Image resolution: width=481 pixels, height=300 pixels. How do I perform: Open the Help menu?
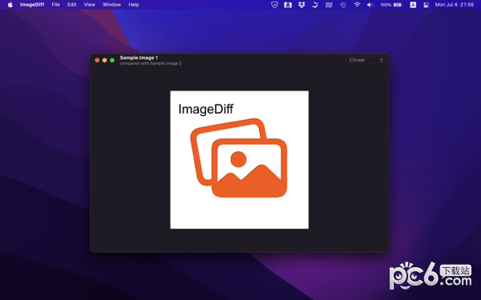134,5
